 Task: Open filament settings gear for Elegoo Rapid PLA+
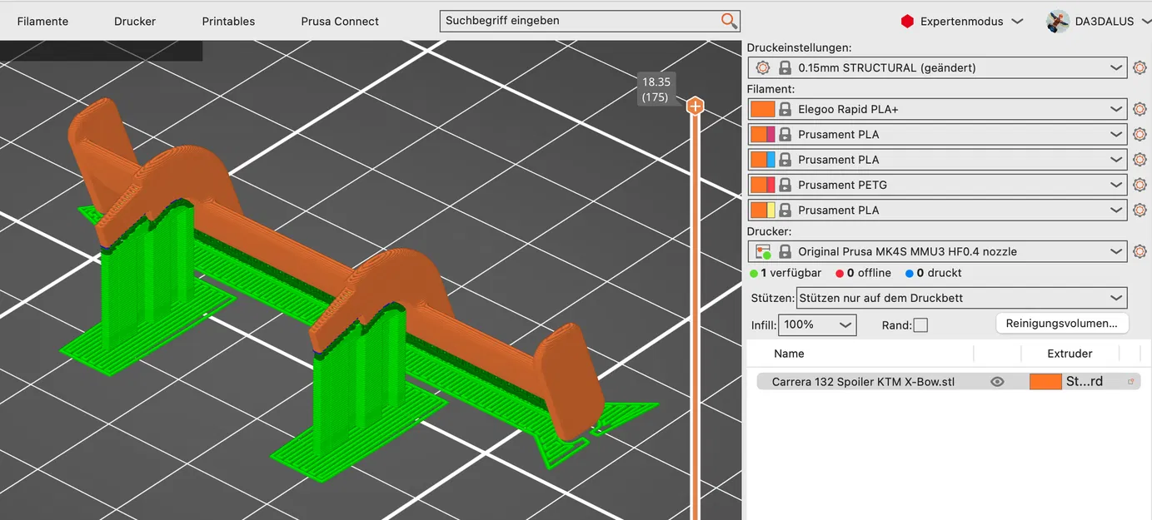(x=1140, y=109)
